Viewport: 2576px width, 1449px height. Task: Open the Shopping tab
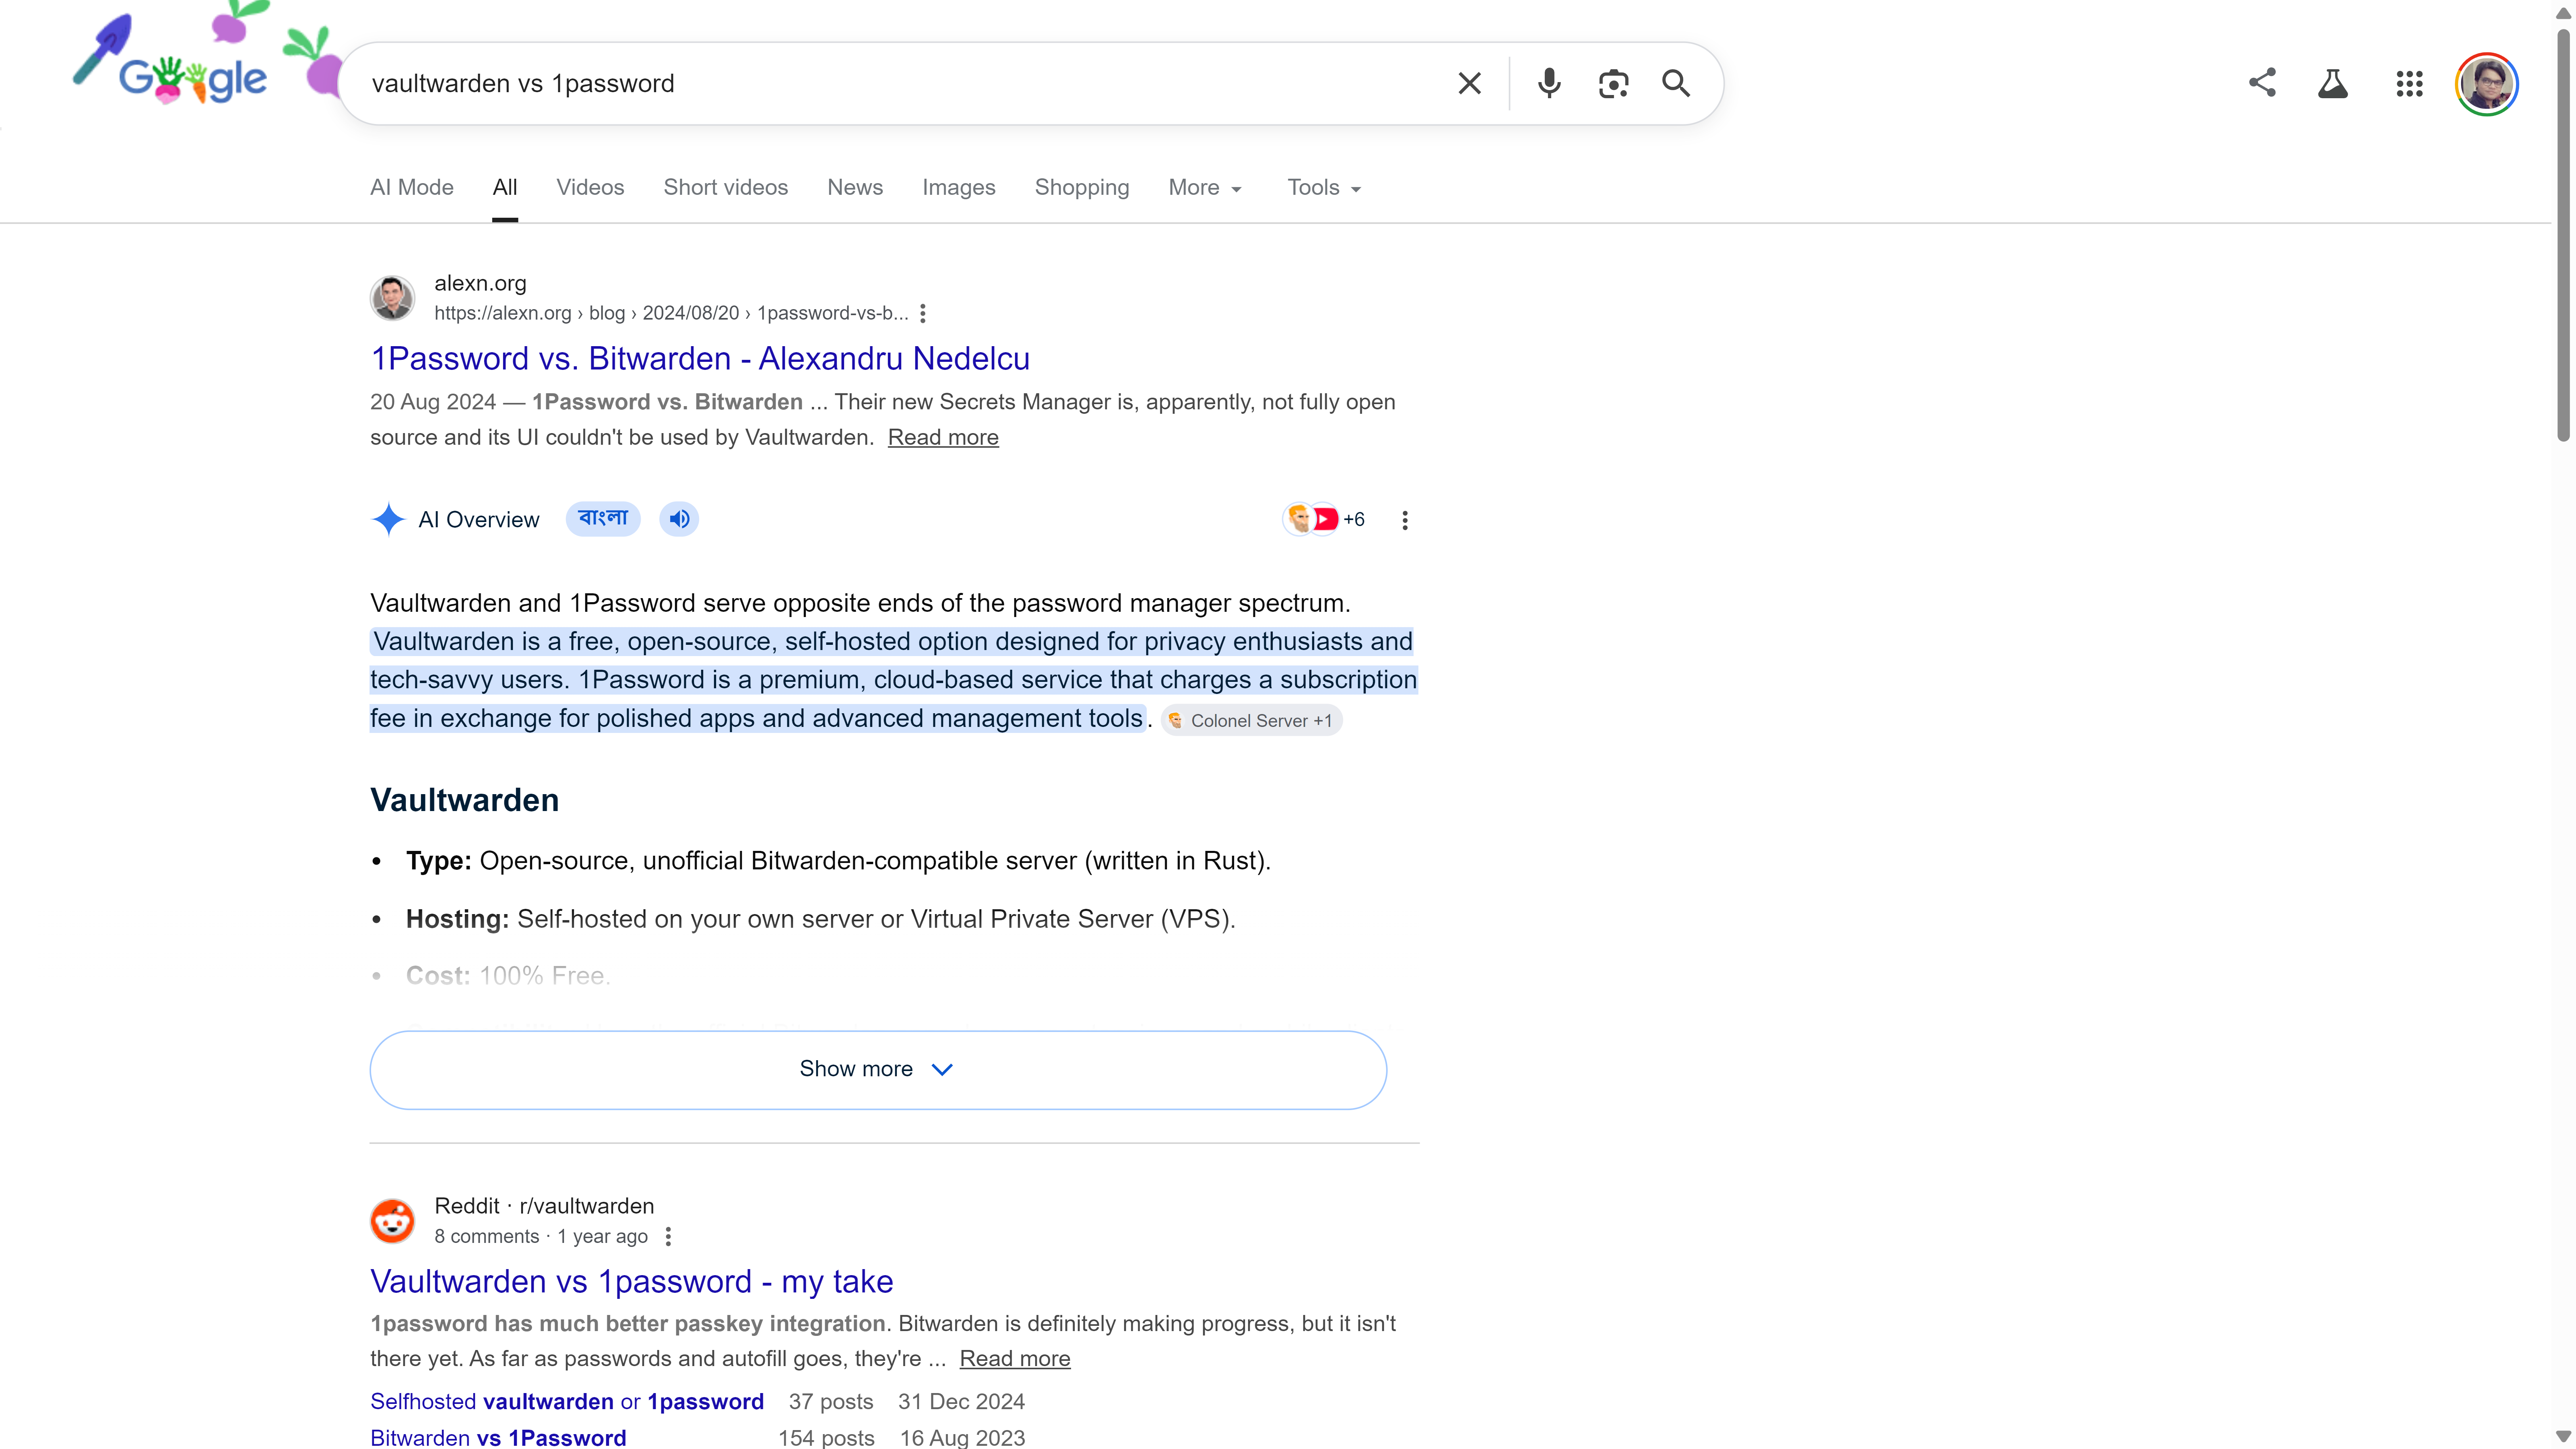pyautogui.click(x=1081, y=187)
